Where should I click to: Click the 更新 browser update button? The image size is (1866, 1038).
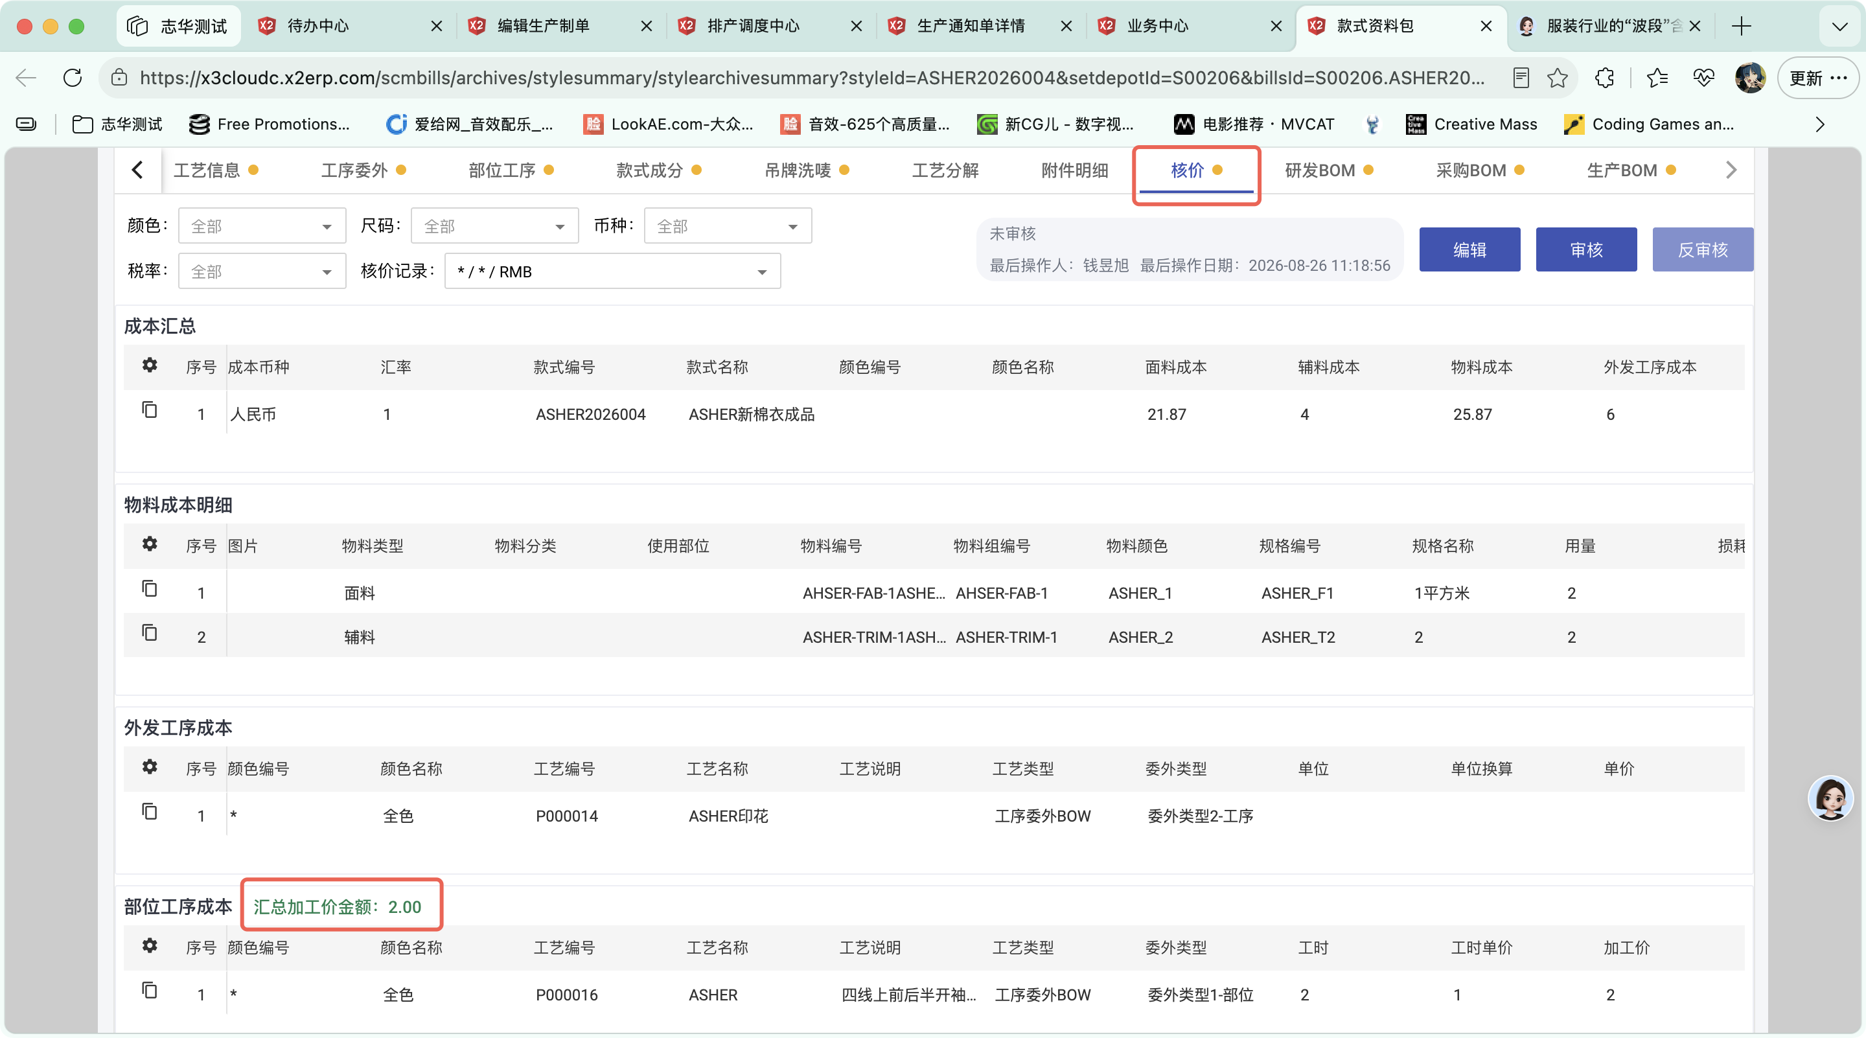point(1817,78)
